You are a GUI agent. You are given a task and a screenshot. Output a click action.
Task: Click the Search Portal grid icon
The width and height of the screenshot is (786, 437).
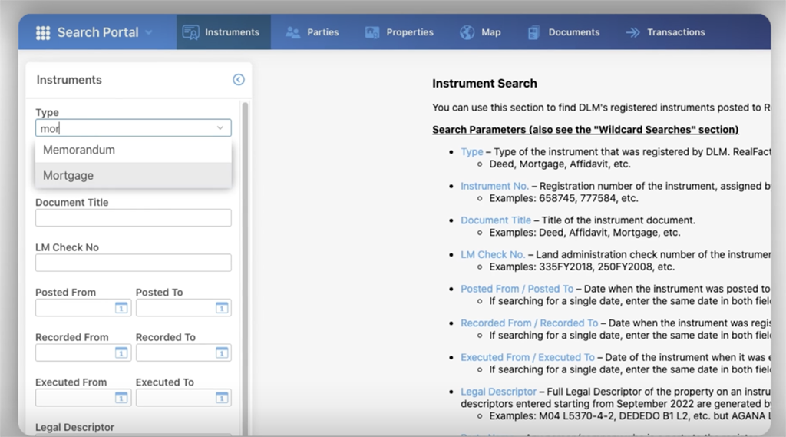[43, 32]
